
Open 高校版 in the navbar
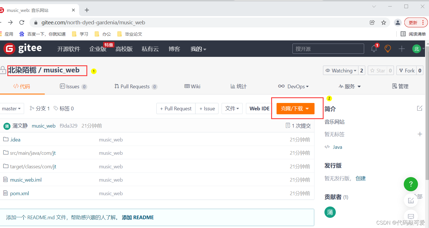point(124,49)
